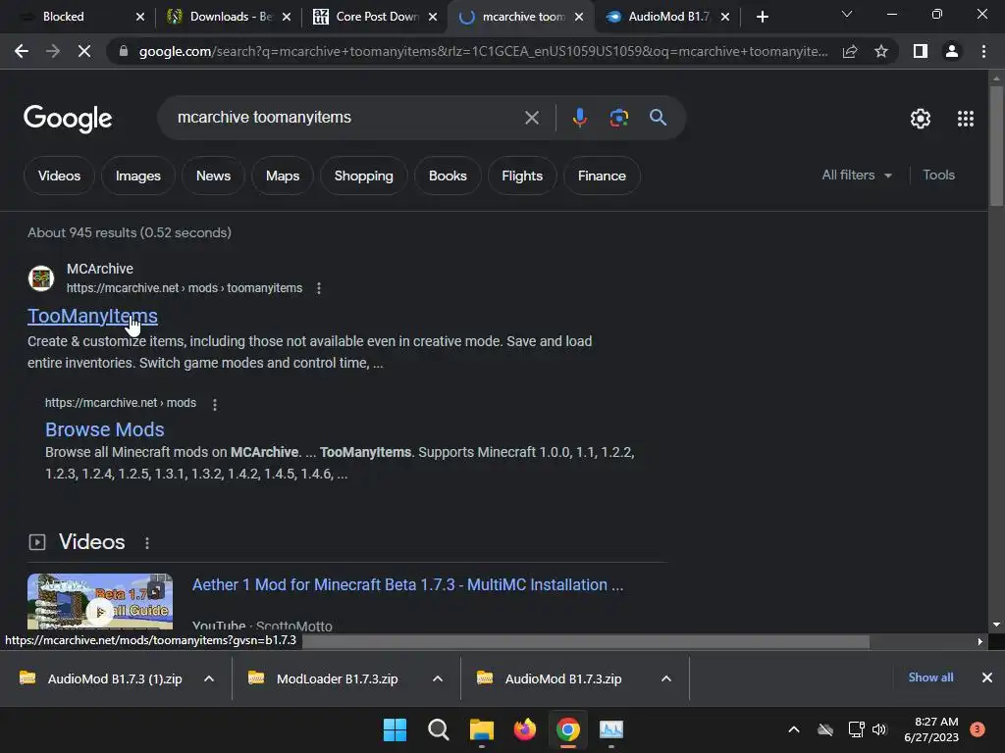
Task: Open volume control in system tray
Action: point(879,729)
